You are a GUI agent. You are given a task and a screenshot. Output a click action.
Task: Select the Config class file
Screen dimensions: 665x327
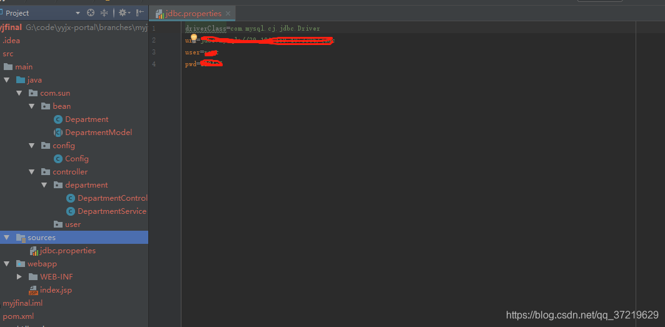click(x=77, y=159)
